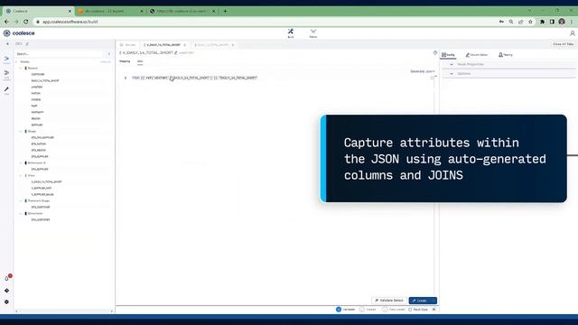Reload the browser page

point(26,22)
